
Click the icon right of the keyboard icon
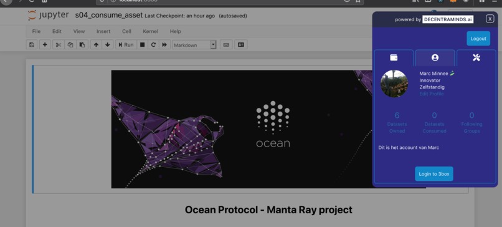click(x=241, y=44)
